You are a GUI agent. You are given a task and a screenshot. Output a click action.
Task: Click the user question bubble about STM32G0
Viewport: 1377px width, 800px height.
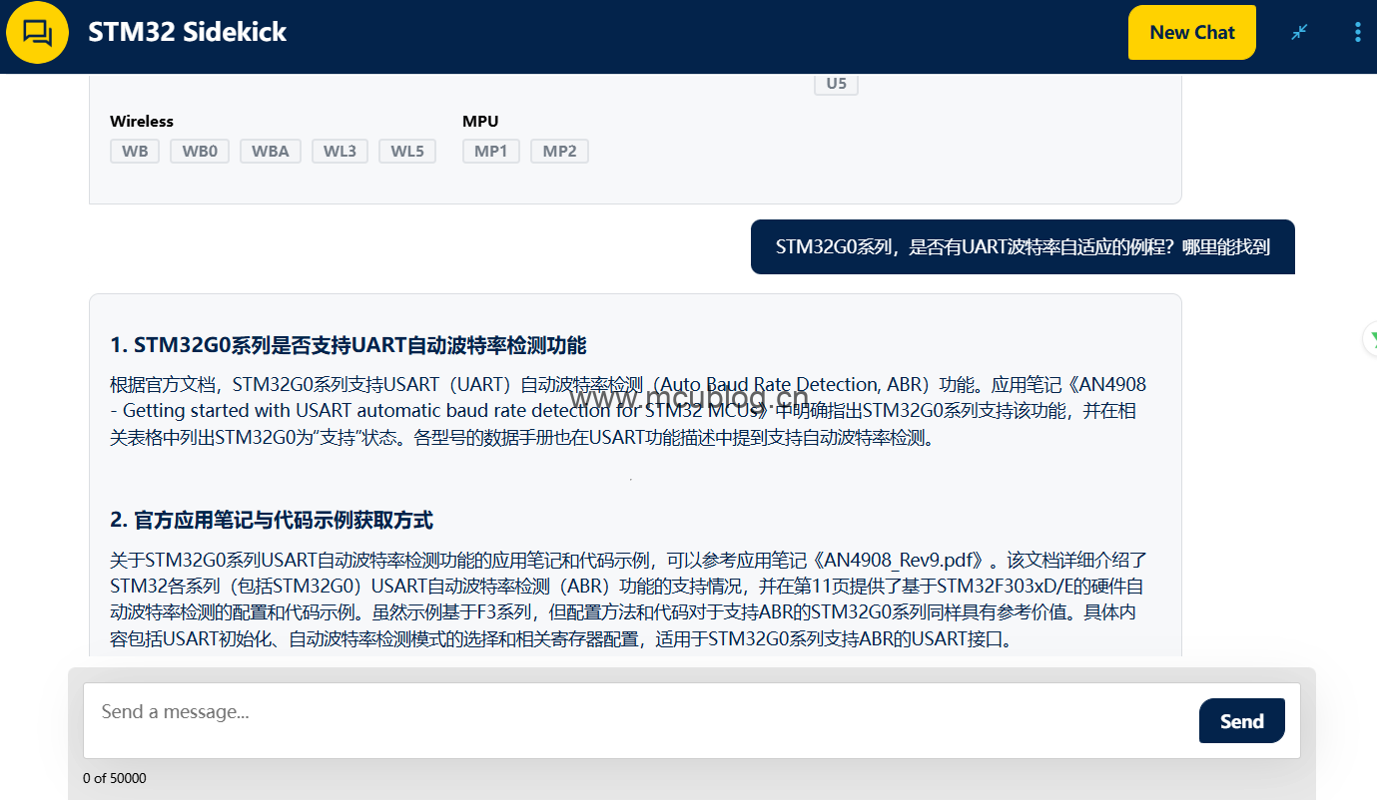point(1023,247)
